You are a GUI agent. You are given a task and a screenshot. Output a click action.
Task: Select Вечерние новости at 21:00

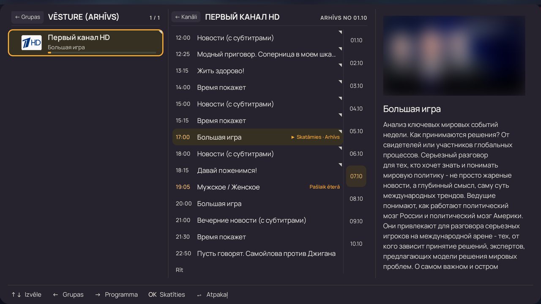coord(258,220)
